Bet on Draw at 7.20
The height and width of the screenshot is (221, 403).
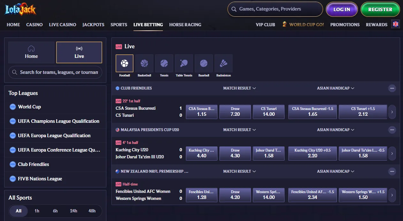coord(235,112)
